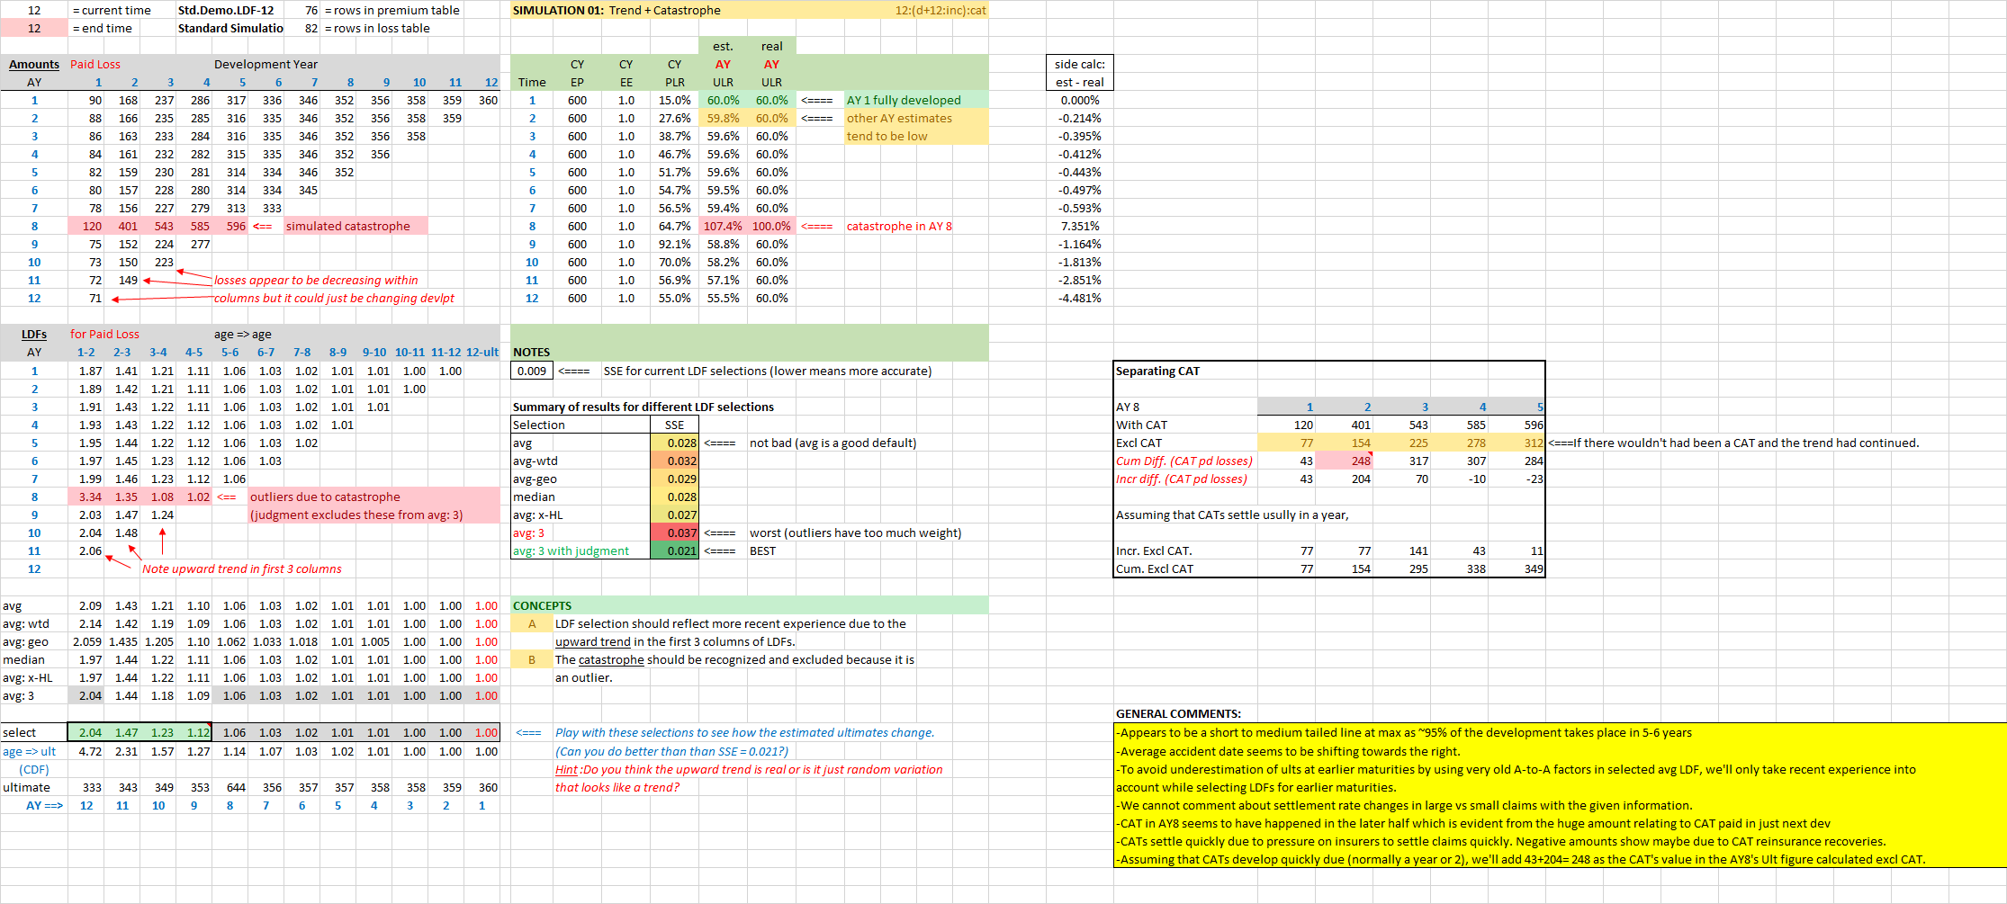The image size is (2007, 904).
Task: Select 'Assuming that CATs settle usully in a year' text
Action: [1232, 515]
